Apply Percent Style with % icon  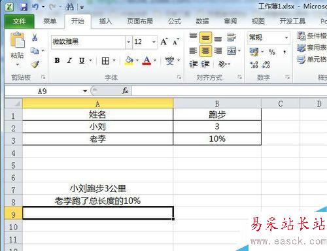pos(272,52)
